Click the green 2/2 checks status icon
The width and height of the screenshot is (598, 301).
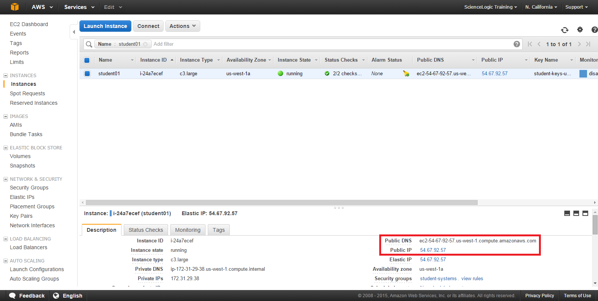pos(327,73)
